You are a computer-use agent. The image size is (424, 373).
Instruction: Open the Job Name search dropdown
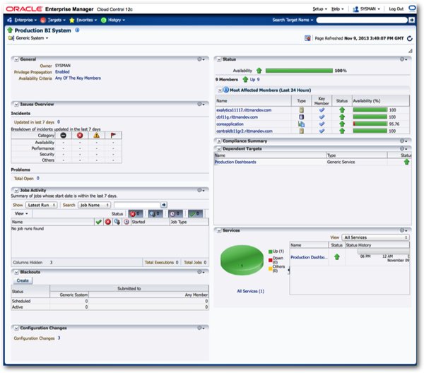point(95,205)
